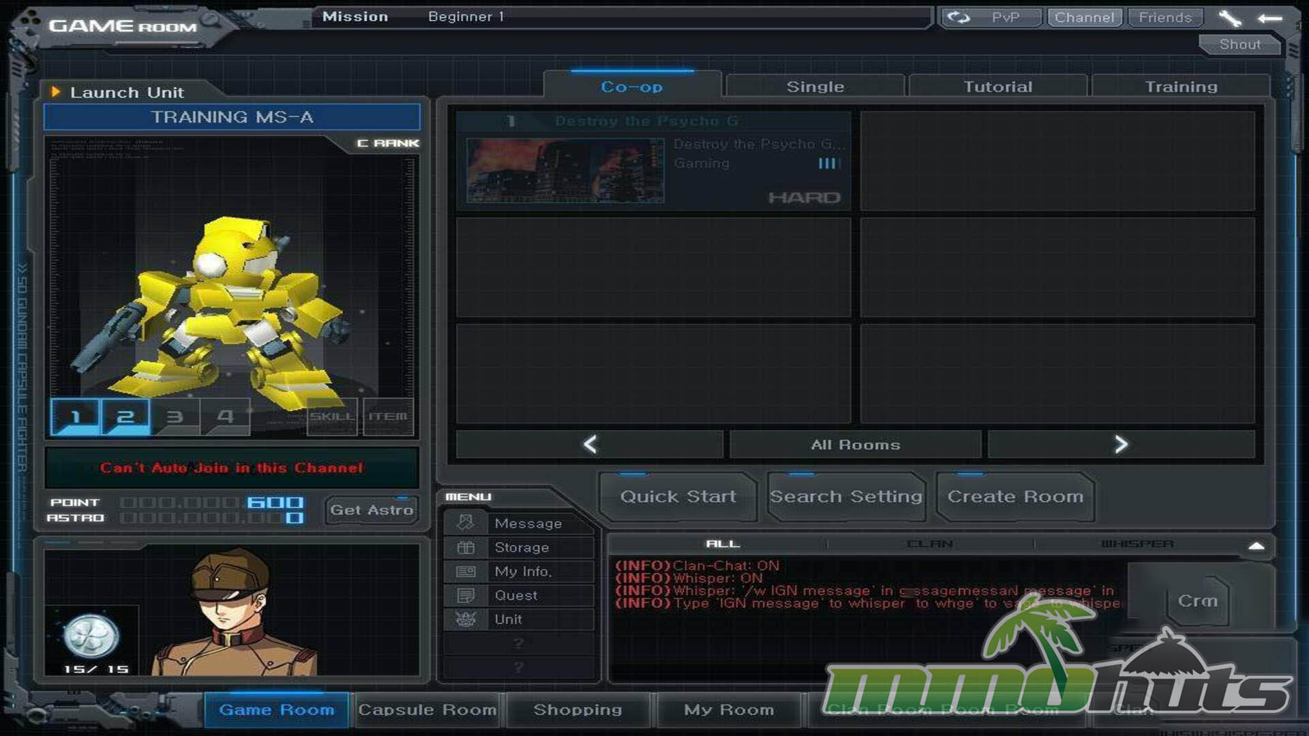This screenshot has width=1309, height=736.
Task: Go to previous room page
Action: tap(590, 444)
